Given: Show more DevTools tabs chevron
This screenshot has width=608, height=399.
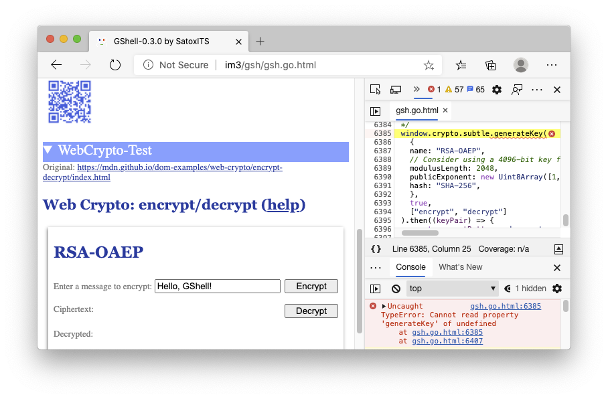Looking at the screenshot, I should (416, 89).
